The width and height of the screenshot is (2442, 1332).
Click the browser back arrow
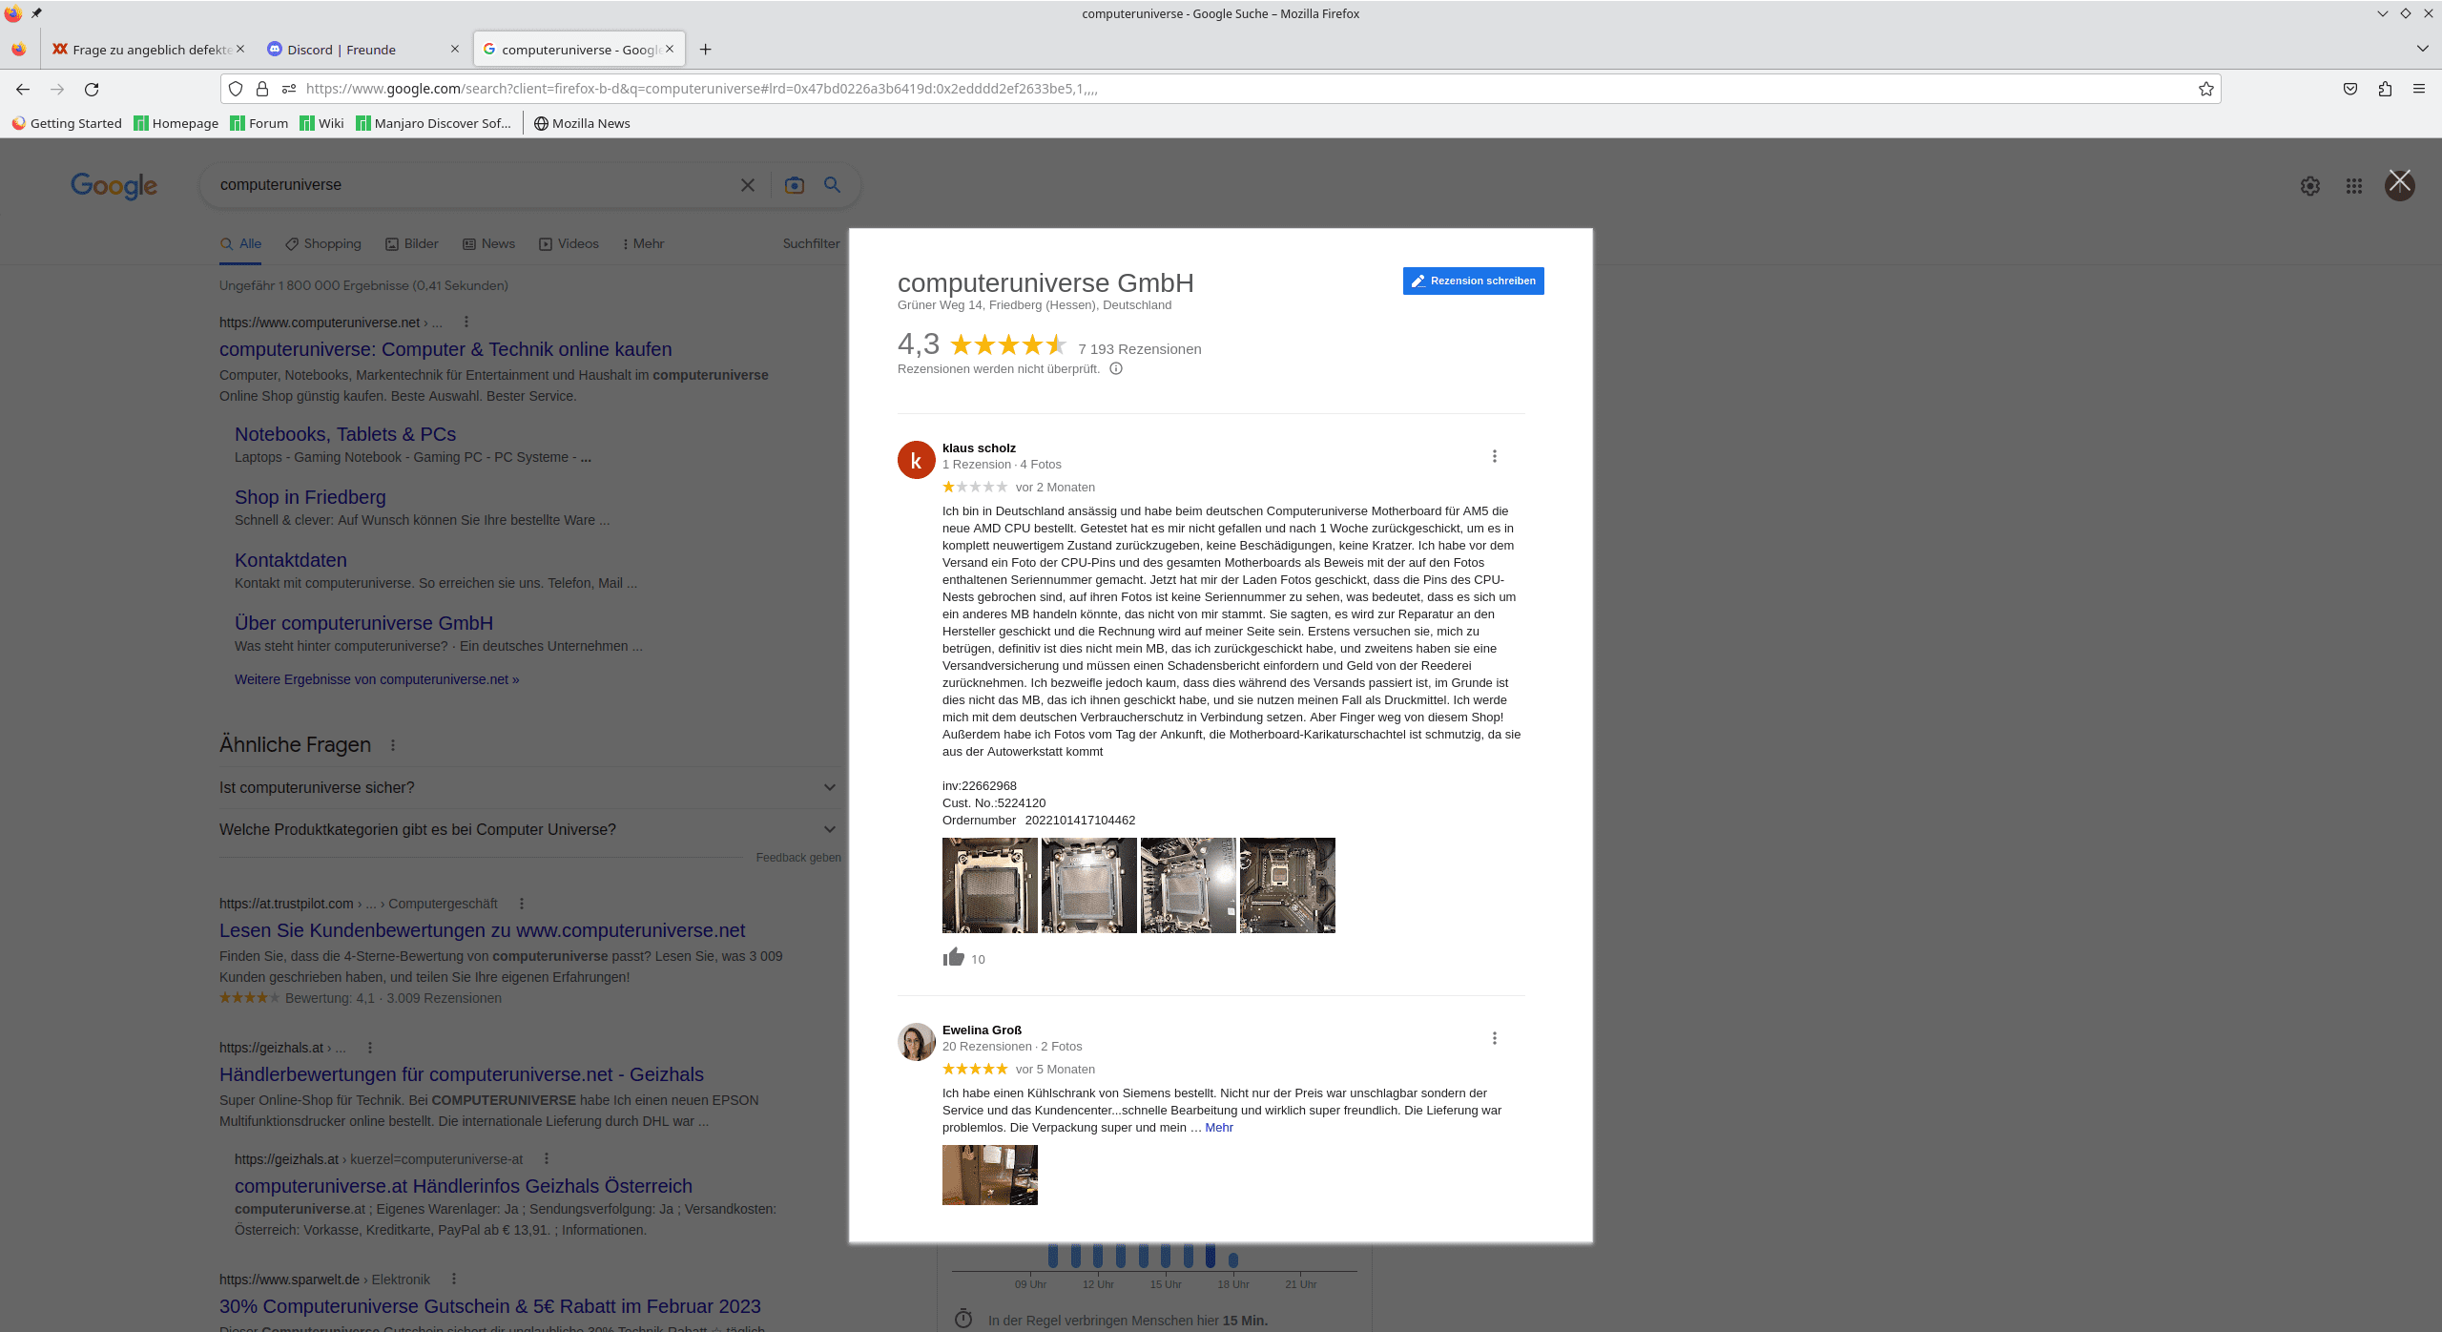click(23, 89)
